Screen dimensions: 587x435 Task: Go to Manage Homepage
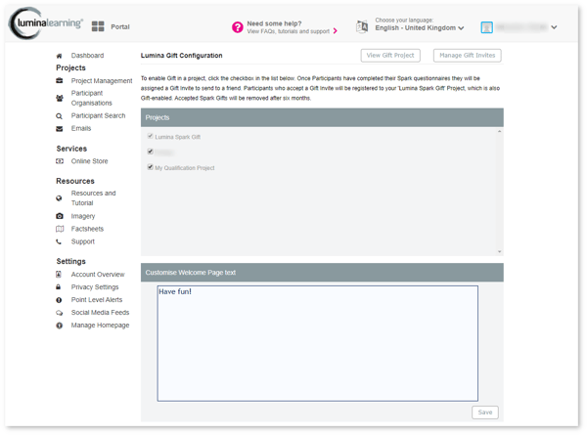click(100, 326)
